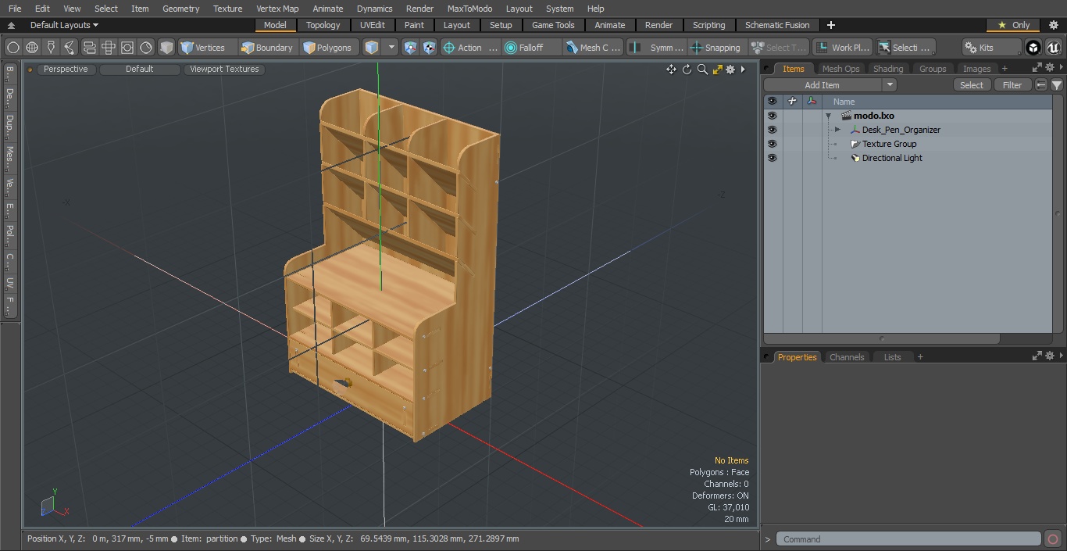Open layout settings gear beside Only
Image resolution: width=1067 pixels, height=551 pixels.
1053,25
